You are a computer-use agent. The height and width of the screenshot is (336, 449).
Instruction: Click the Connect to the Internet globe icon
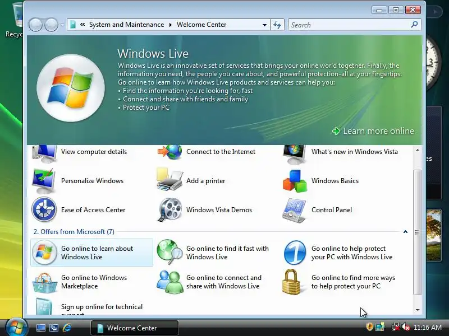tap(170, 152)
